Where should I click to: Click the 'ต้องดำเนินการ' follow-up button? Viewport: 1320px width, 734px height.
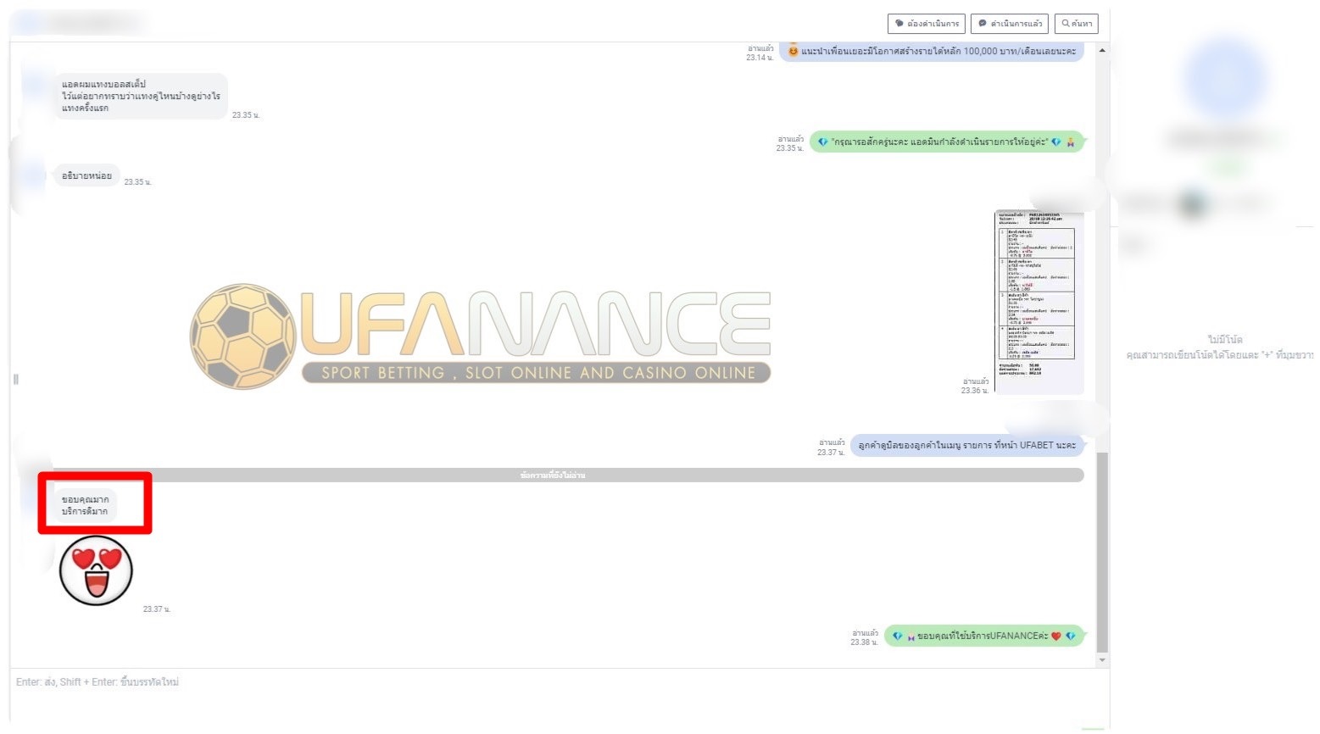(926, 24)
